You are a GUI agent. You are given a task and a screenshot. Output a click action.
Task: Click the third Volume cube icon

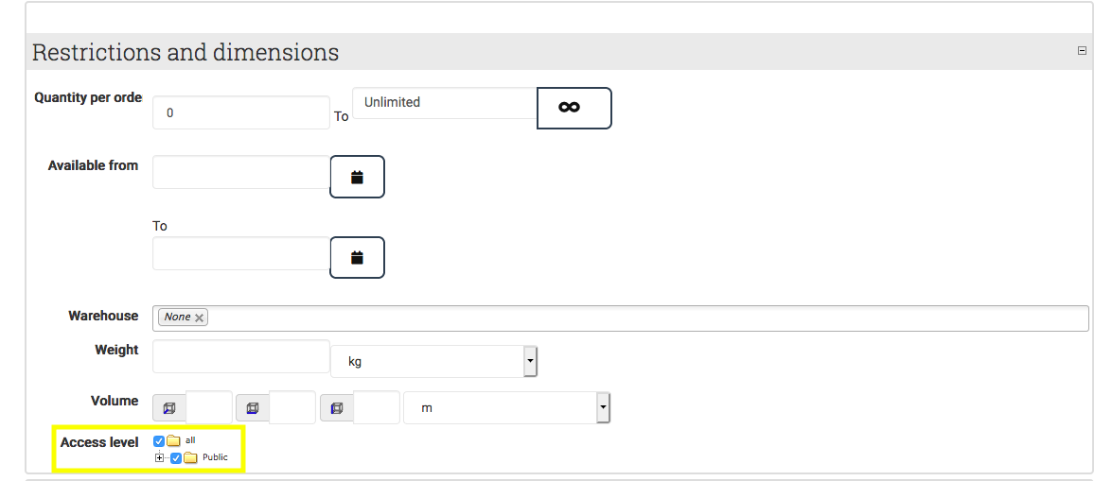337,408
